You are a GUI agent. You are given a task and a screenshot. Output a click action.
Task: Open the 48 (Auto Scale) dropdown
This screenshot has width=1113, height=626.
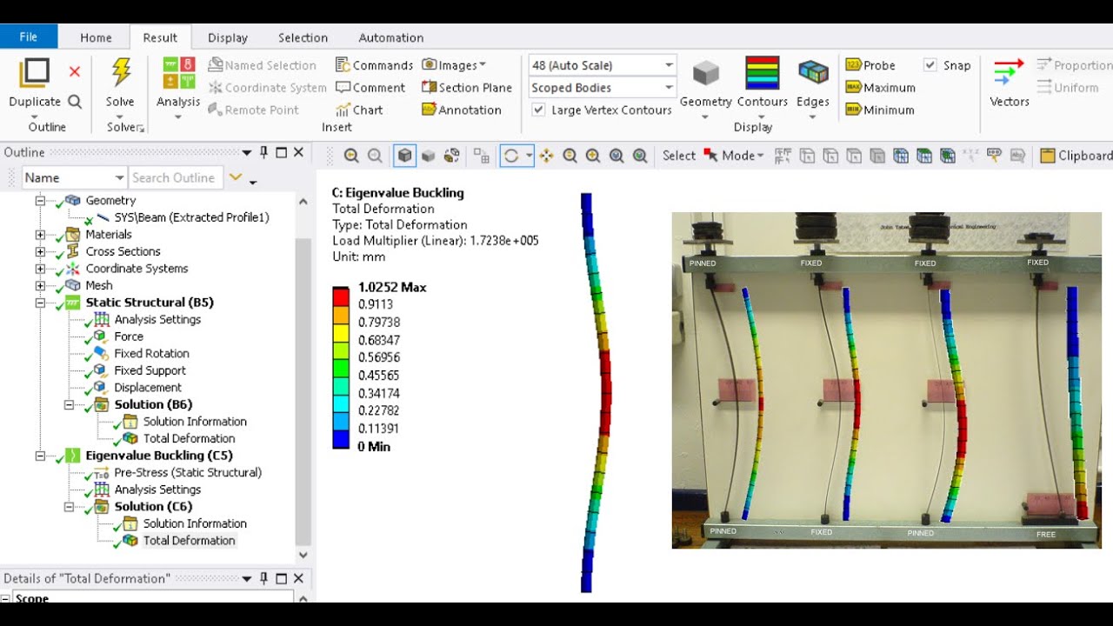(603, 65)
